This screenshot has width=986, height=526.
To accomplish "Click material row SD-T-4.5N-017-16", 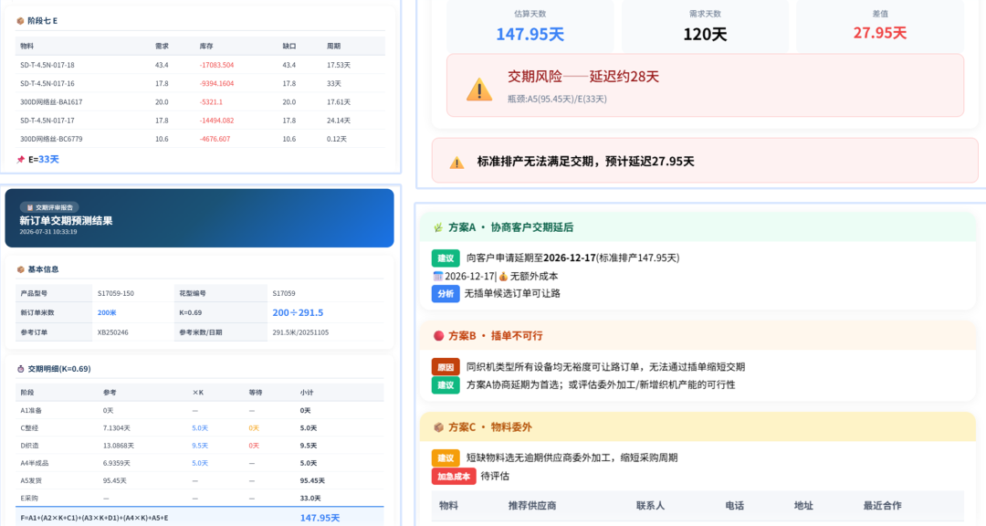I will pos(200,84).
